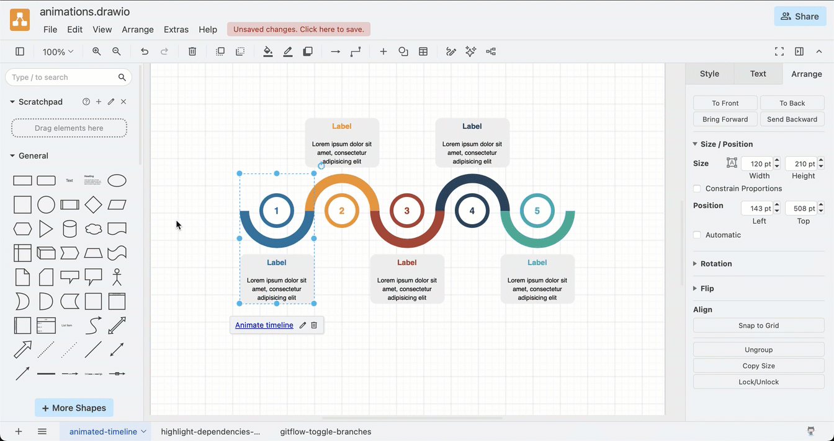Open More Shapes button
Image resolution: width=834 pixels, height=441 pixels.
point(74,408)
